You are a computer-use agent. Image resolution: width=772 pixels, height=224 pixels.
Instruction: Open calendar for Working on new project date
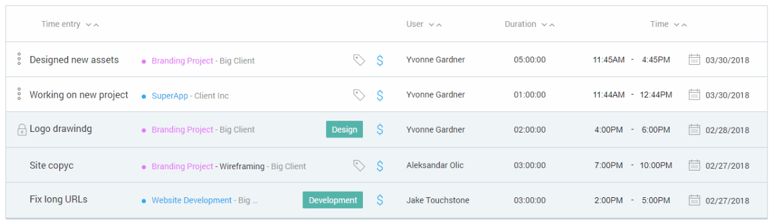tap(694, 95)
